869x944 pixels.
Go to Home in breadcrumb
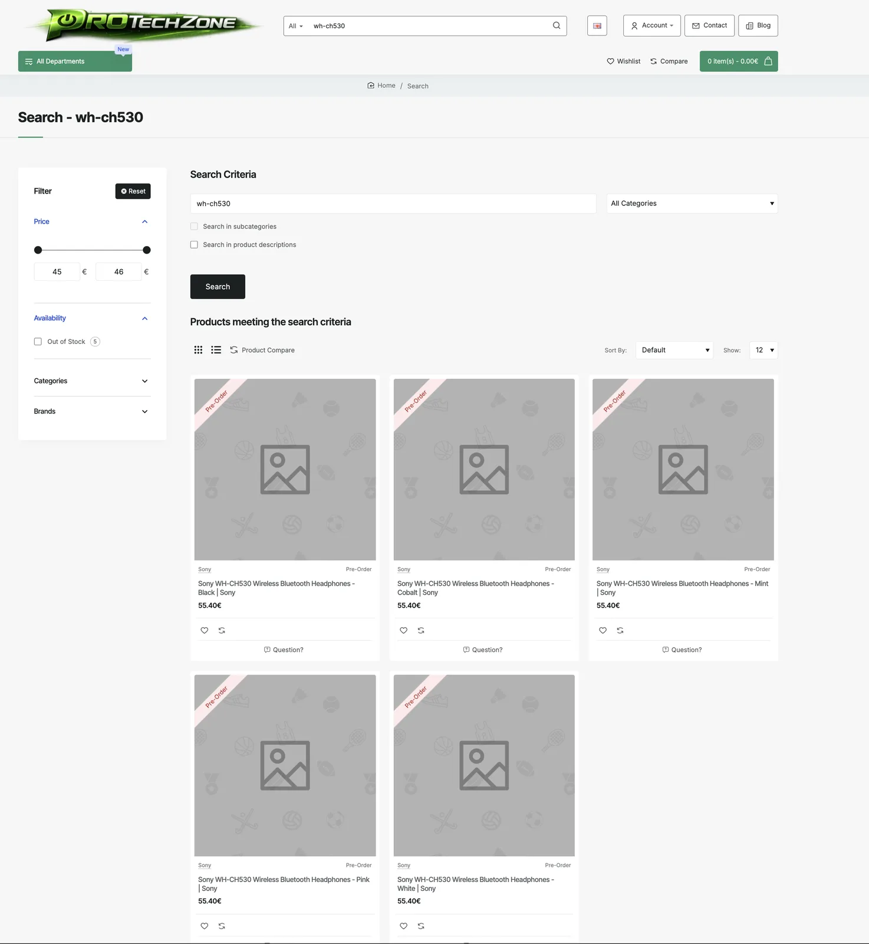[x=386, y=86]
